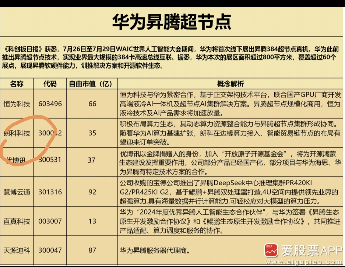Click market value 35 for 朗科科技

click(x=92, y=133)
